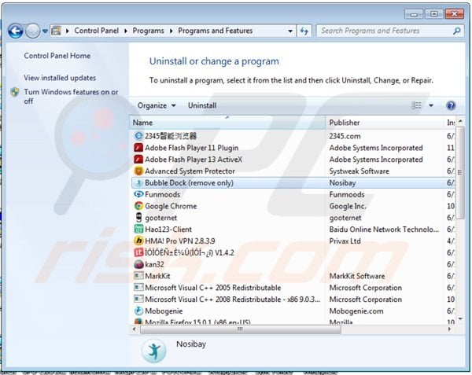Expand arrow after Control Panel breadcrumb
Viewport: 472px width, 375px height.
(126, 31)
